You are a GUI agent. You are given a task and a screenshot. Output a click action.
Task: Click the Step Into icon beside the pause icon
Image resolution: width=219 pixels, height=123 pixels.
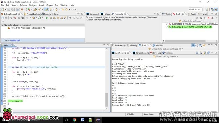coord(54,18)
